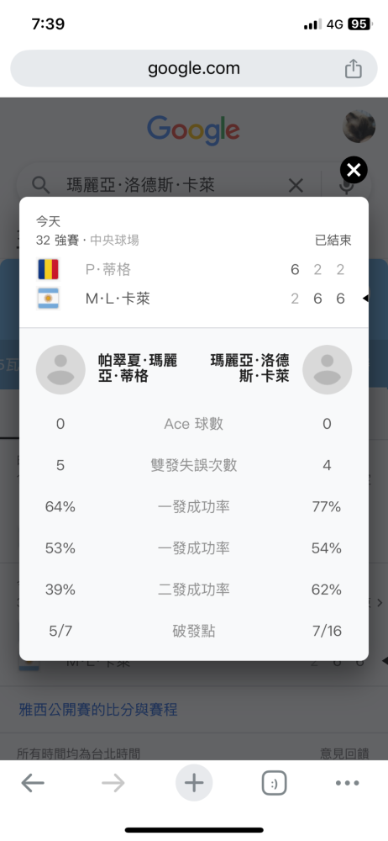Tap the share icon in address bar

click(x=354, y=69)
